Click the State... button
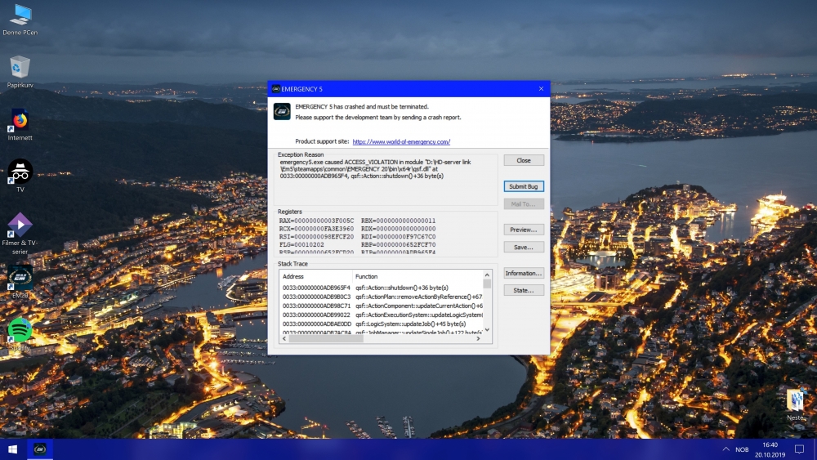 (524, 290)
